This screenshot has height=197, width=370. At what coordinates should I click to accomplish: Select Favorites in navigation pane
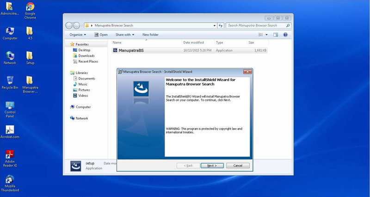[82, 44]
